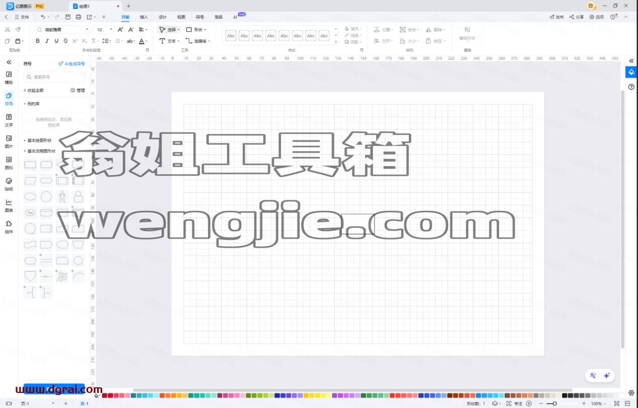Toggle subscript formatting

coord(84,41)
